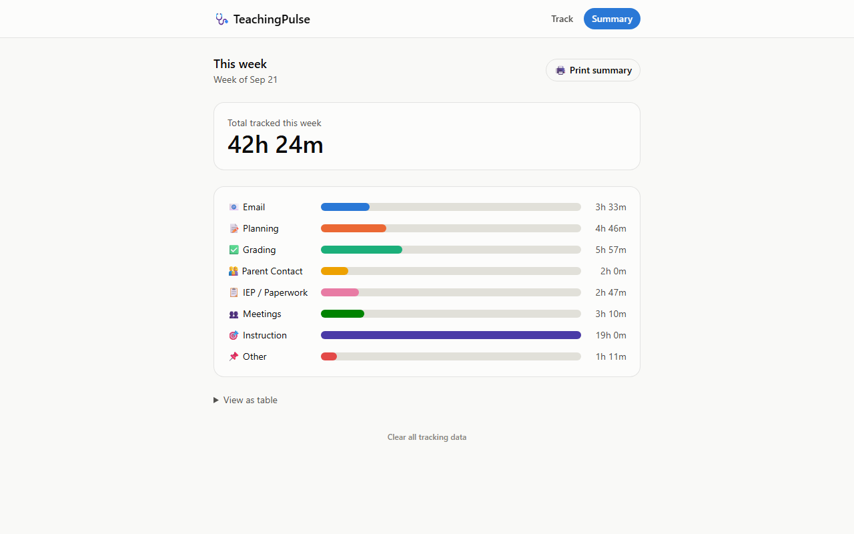Click the Email duration 3h 33m
The height and width of the screenshot is (534, 854).
pos(611,207)
